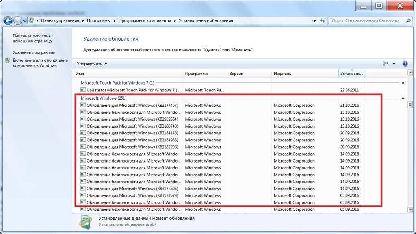The width and height of the screenshot is (416, 234).
Task: Click icon of KB3181988 update row
Action: pyautogui.click(x=83, y=140)
